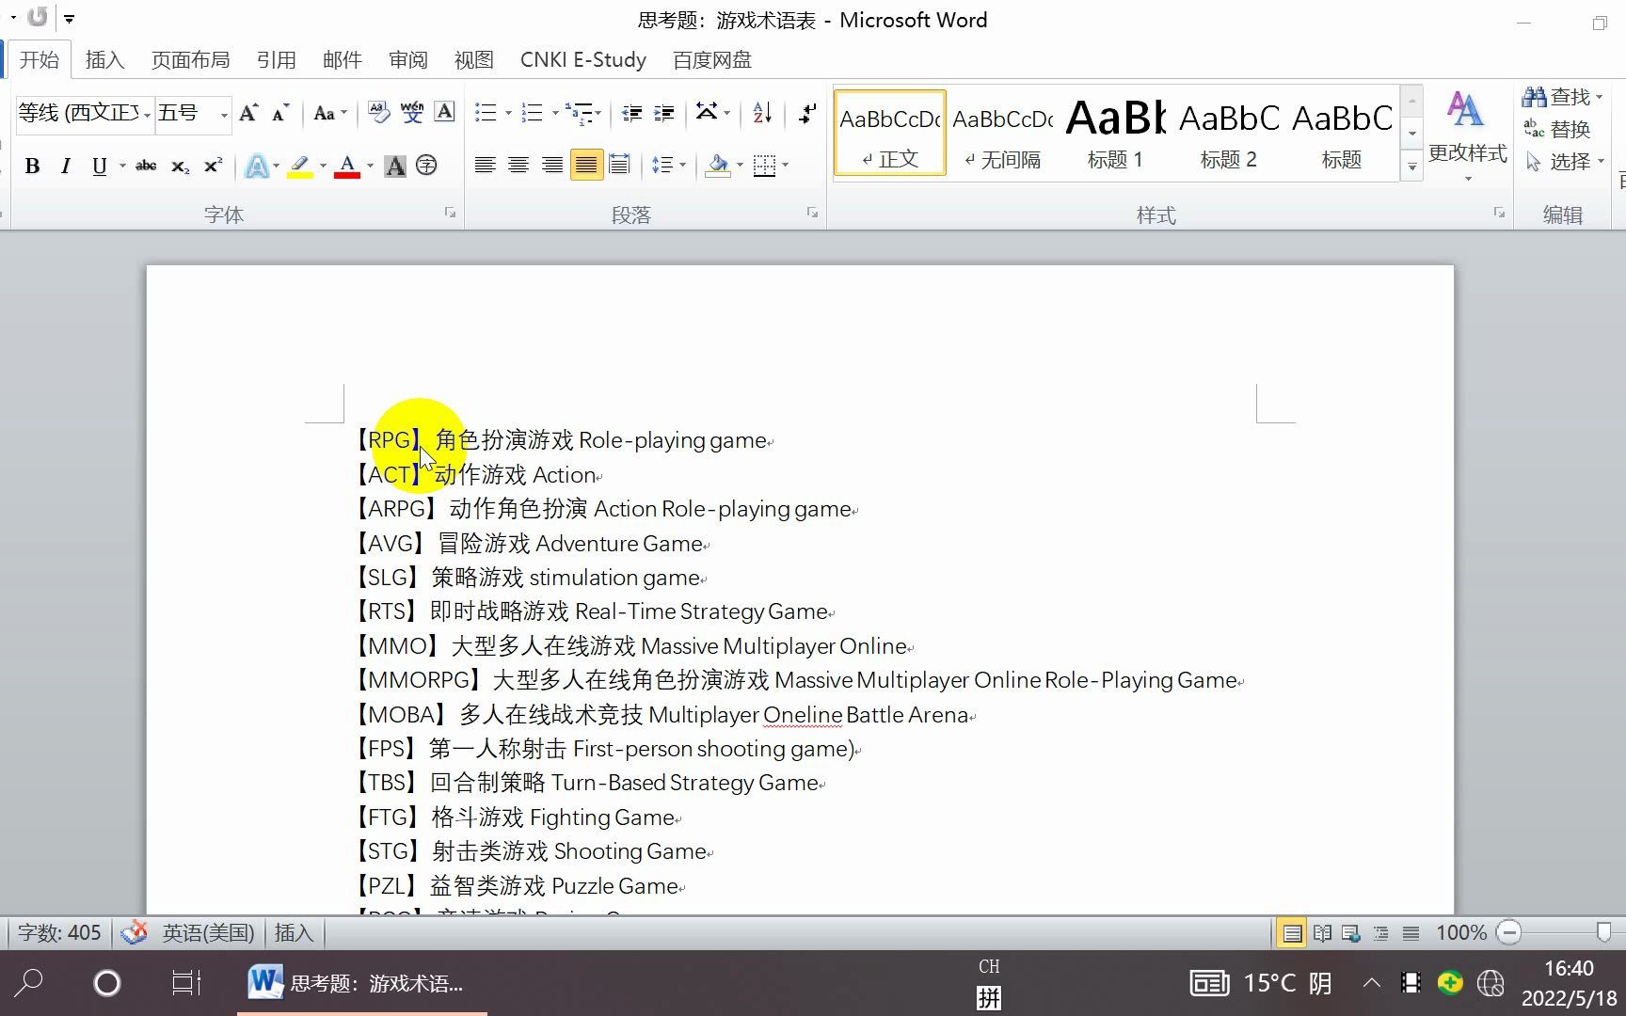Click the 英语(美国) language indicator
This screenshot has height=1016, width=1626.
click(208, 932)
